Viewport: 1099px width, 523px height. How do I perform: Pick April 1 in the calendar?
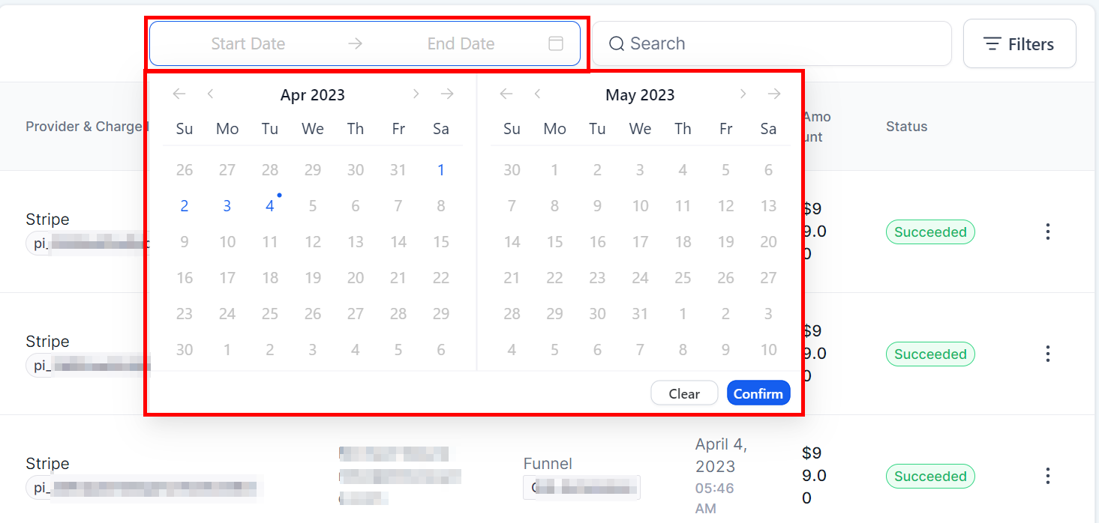tap(441, 170)
